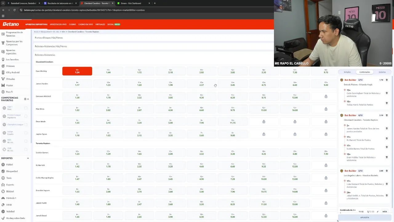Screen dimensions: 394x222
Task: Collapse the Competencias Favoritas section chevron
Action: (x=28, y=99)
